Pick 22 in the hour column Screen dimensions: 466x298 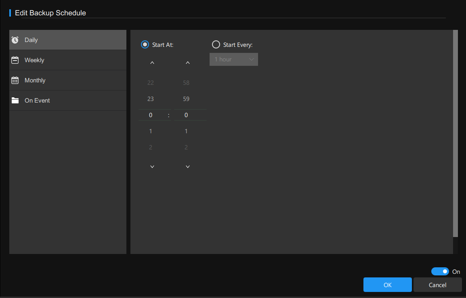coord(151,83)
